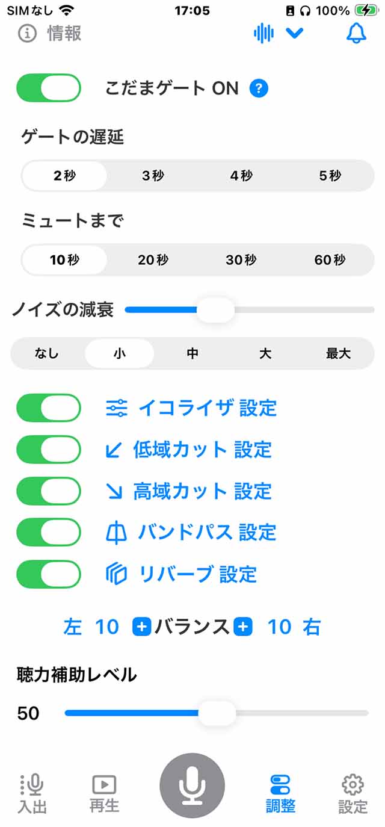Switch to the 入出 tab

pos(32,793)
